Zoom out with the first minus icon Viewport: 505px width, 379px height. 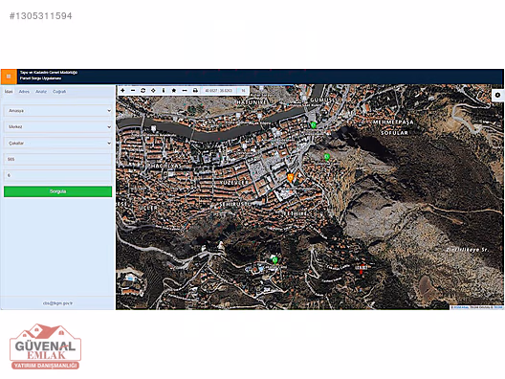[x=133, y=91]
